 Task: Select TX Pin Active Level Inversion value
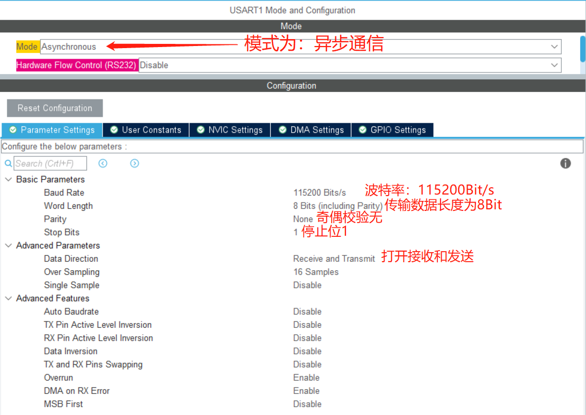point(307,325)
